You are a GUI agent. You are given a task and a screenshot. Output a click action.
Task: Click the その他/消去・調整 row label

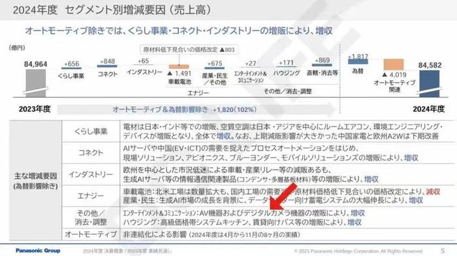91,218
